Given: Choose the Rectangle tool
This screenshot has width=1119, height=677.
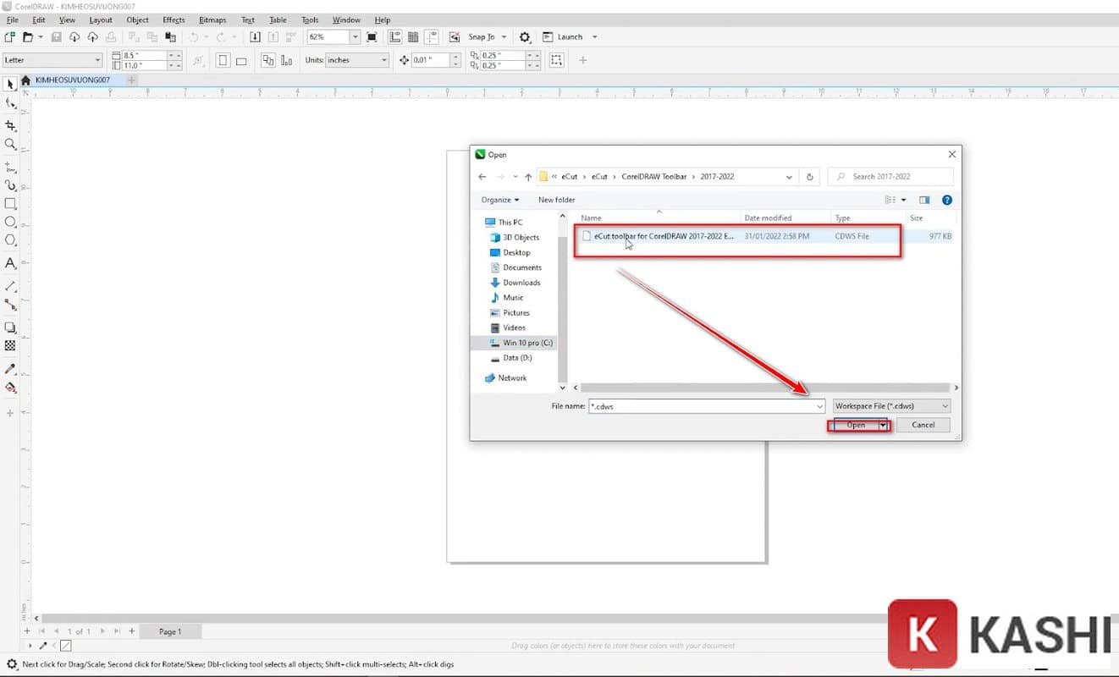Looking at the screenshot, I should (x=10, y=204).
